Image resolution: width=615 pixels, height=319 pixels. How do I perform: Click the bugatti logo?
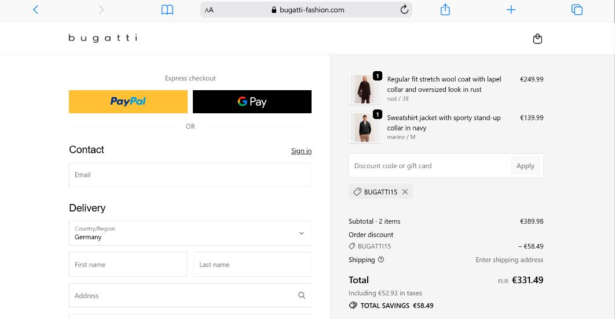[103, 38]
